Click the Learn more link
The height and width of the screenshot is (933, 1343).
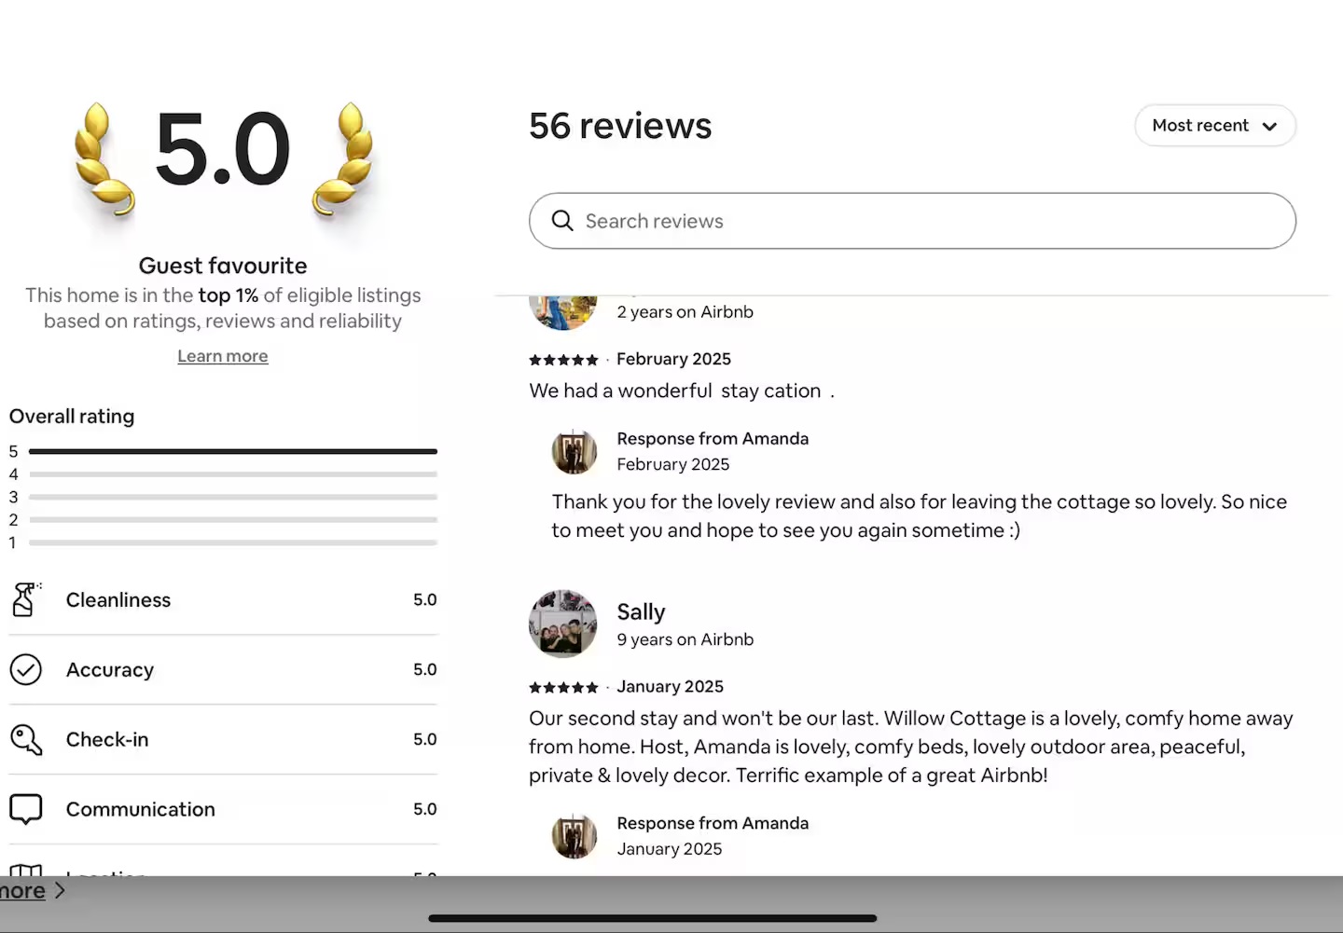point(223,356)
